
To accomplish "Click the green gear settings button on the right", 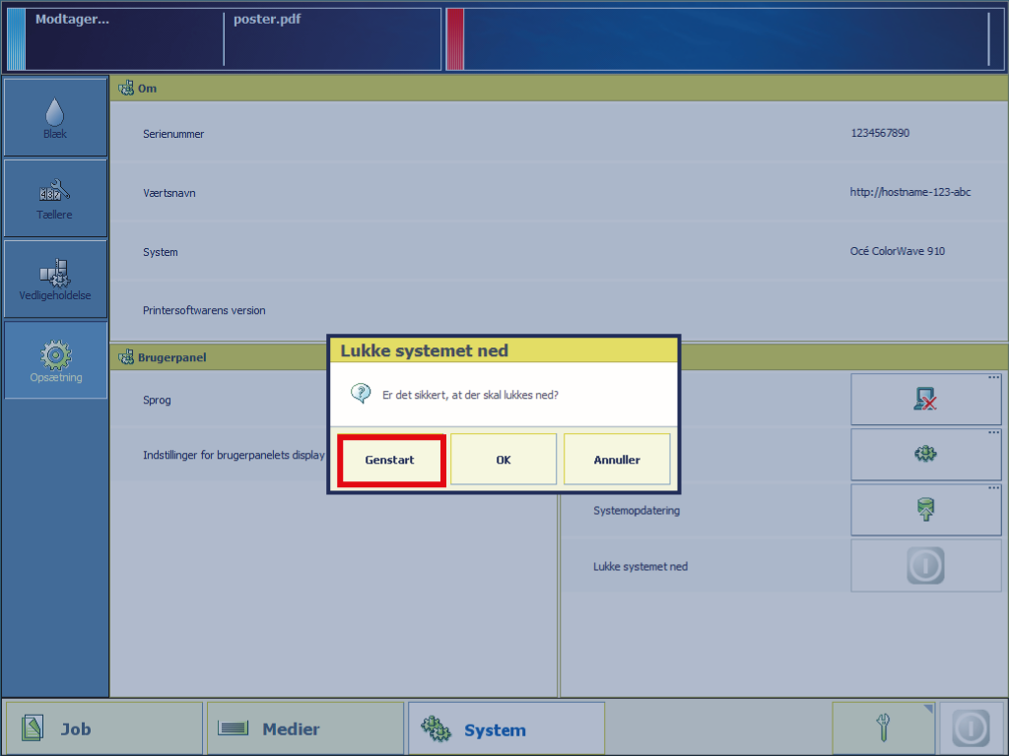I will pyautogui.click(x=925, y=455).
